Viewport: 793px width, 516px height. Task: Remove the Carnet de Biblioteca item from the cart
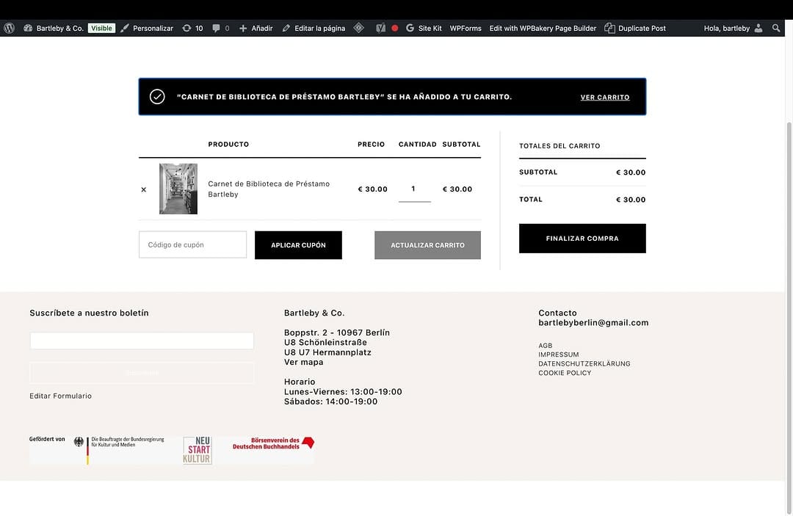(144, 189)
